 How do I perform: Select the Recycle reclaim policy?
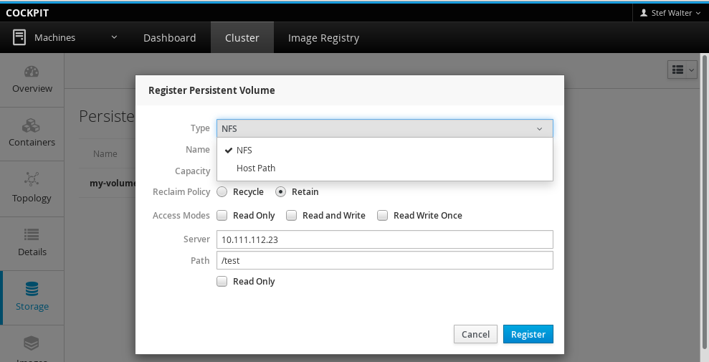(x=222, y=192)
